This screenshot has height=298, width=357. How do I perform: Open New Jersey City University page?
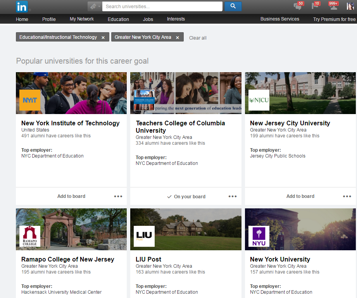click(290, 123)
